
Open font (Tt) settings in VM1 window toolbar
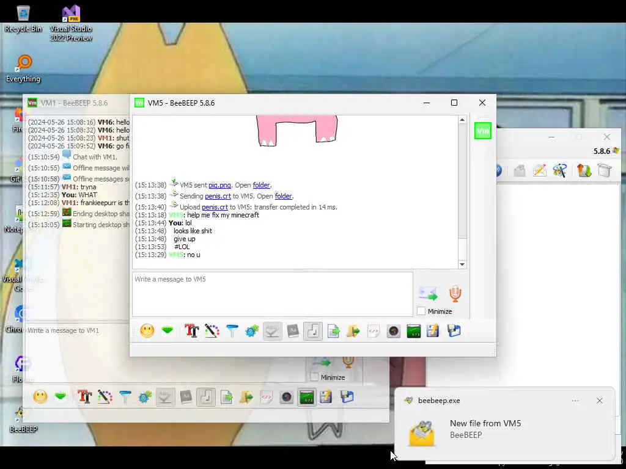point(84,397)
